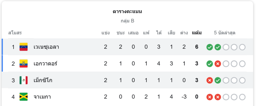Image resolution: width=256 pixels, height=106 pixels.
Task: Click the แต้ม points column header
Action: click(x=197, y=33)
